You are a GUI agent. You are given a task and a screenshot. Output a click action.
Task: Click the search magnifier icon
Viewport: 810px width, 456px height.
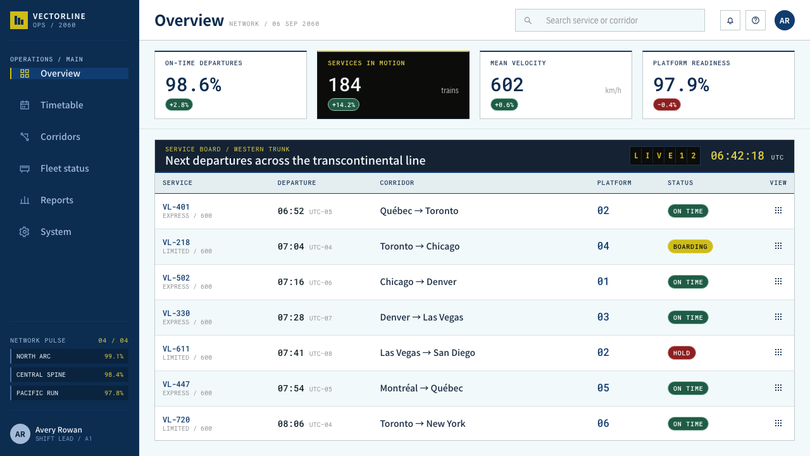point(528,20)
